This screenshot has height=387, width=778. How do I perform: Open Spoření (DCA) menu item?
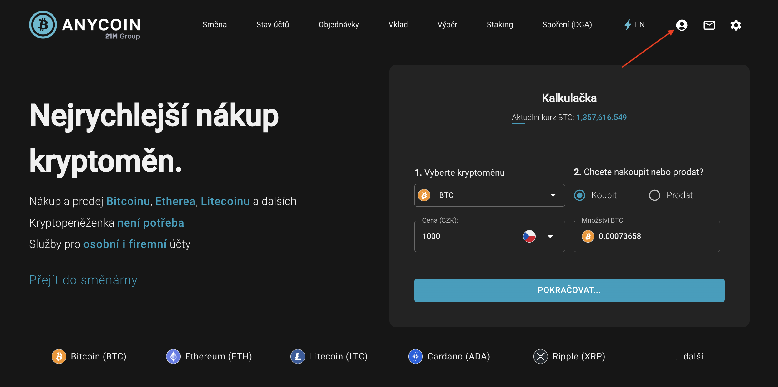tap(567, 25)
